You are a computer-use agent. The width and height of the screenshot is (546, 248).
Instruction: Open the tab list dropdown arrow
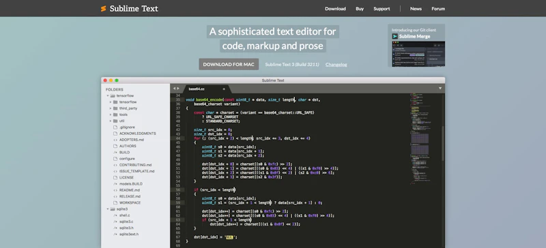440,89
